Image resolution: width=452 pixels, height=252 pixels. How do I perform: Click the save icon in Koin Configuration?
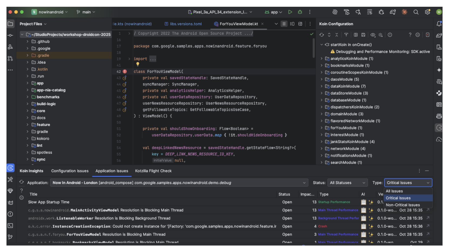tap(363, 35)
